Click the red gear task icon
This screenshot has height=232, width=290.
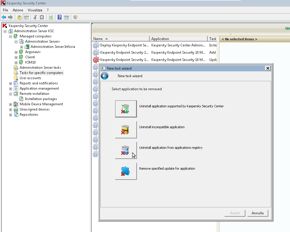point(96,60)
